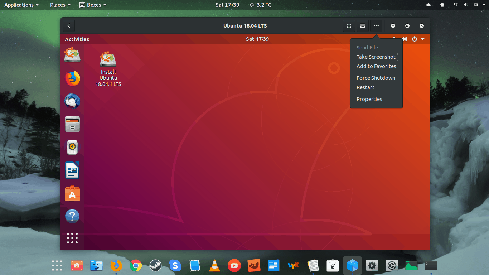This screenshot has width=489, height=275.
Task: Click the three-dots menu button
Action: tap(376, 26)
